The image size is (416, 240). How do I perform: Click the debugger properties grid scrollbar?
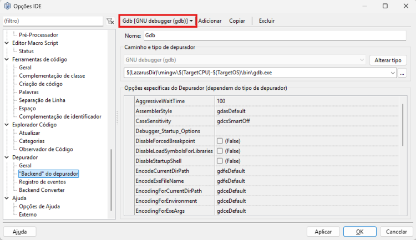[403, 125]
